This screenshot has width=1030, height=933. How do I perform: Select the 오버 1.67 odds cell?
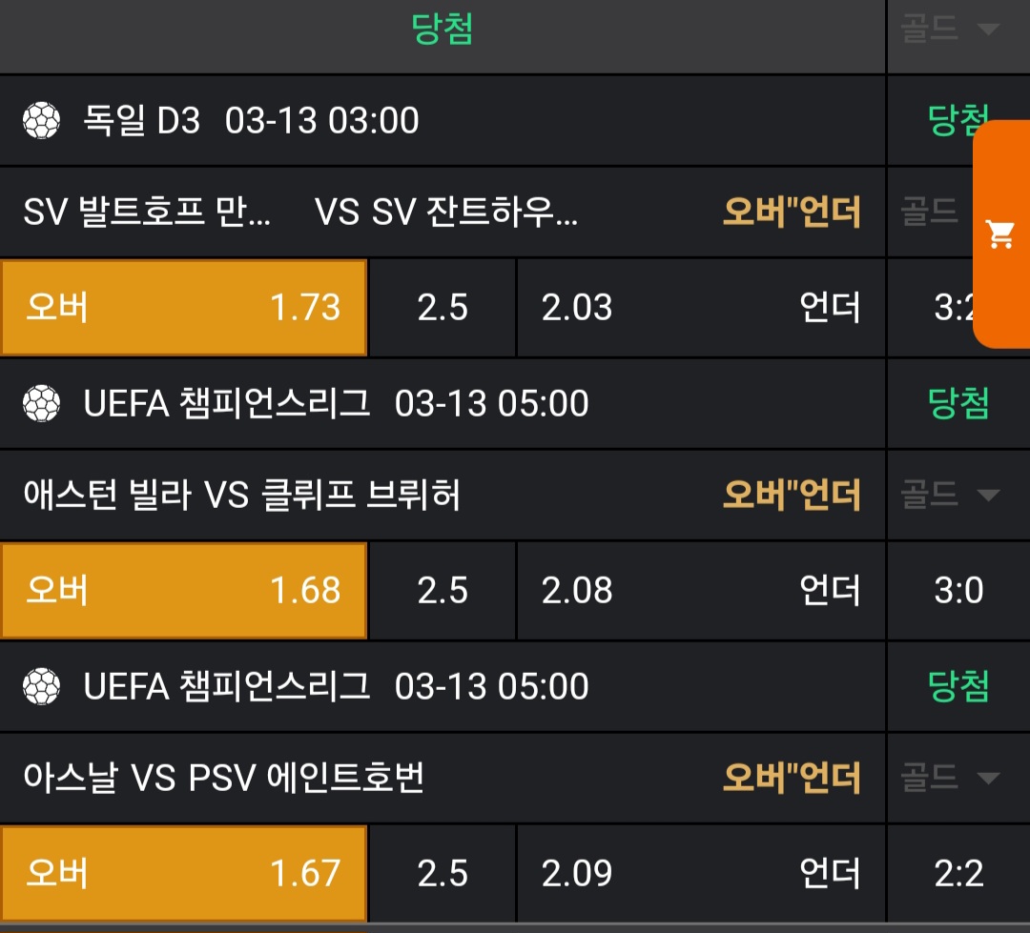pos(184,874)
